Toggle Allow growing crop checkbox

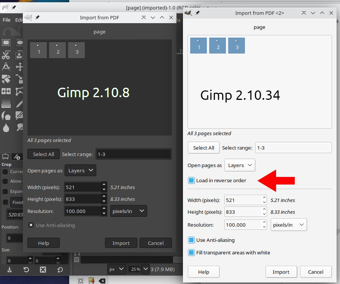(5, 181)
